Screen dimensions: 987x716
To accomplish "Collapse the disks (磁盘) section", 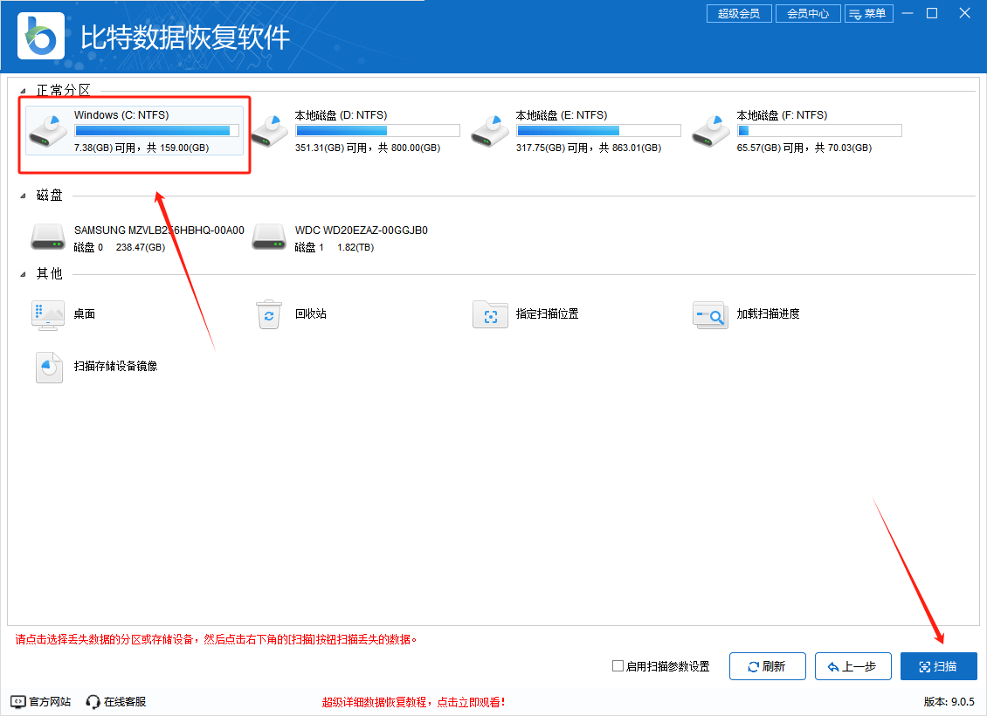I will tap(24, 196).
